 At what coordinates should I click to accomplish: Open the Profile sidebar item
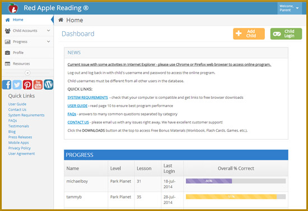[x=27, y=52]
